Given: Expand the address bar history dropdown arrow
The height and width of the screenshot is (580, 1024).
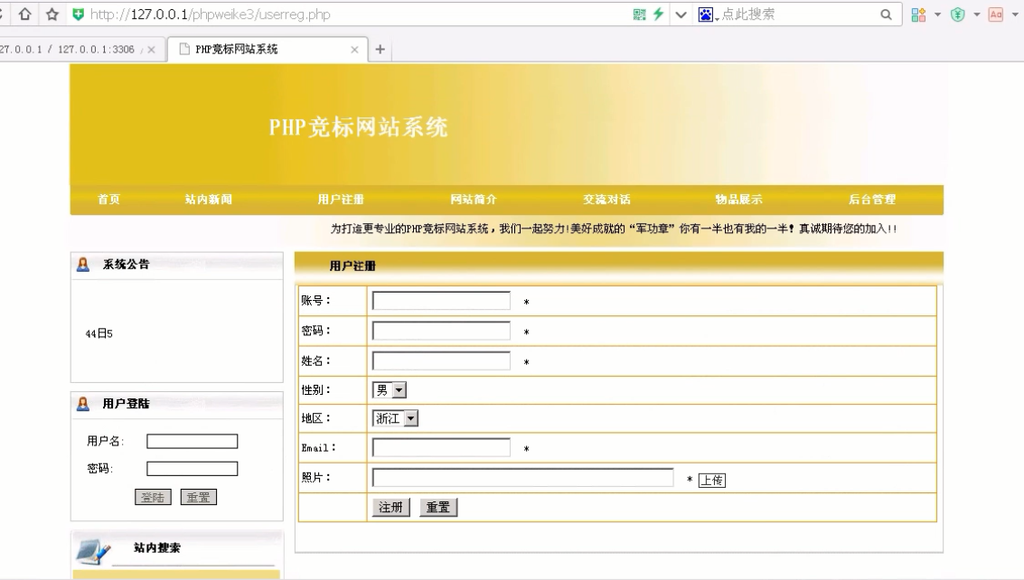Looking at the screenshot, I should [x=681, y=14].
